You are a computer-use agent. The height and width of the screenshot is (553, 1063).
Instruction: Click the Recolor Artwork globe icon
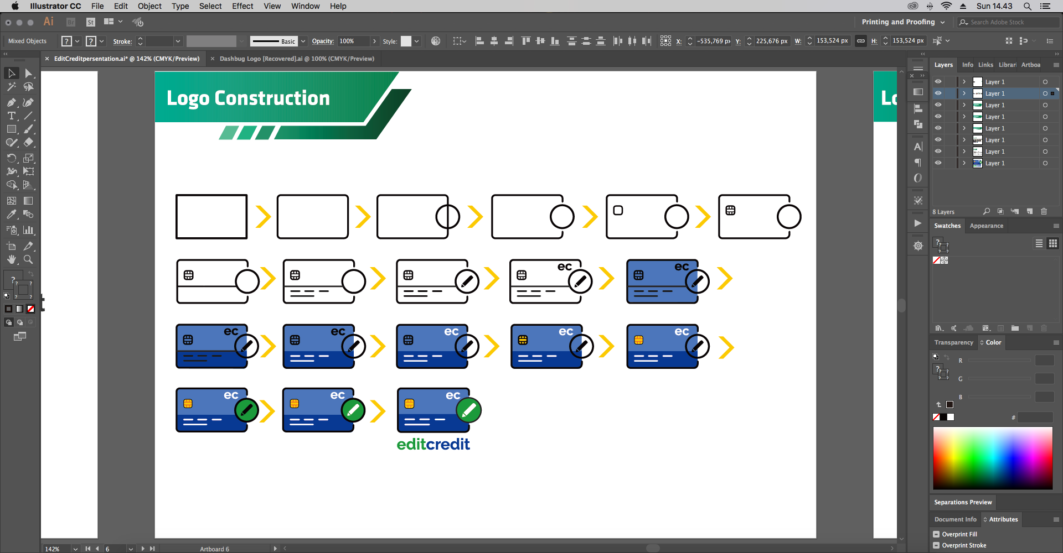point(436,41)
